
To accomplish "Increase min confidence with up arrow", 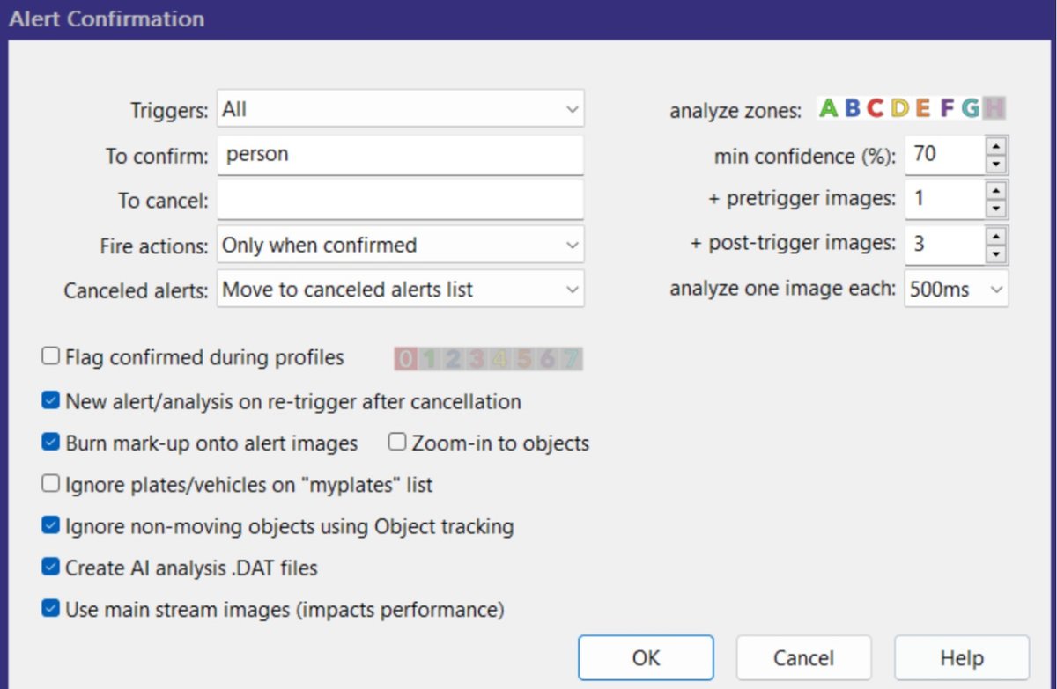I will tap(996, 145).
